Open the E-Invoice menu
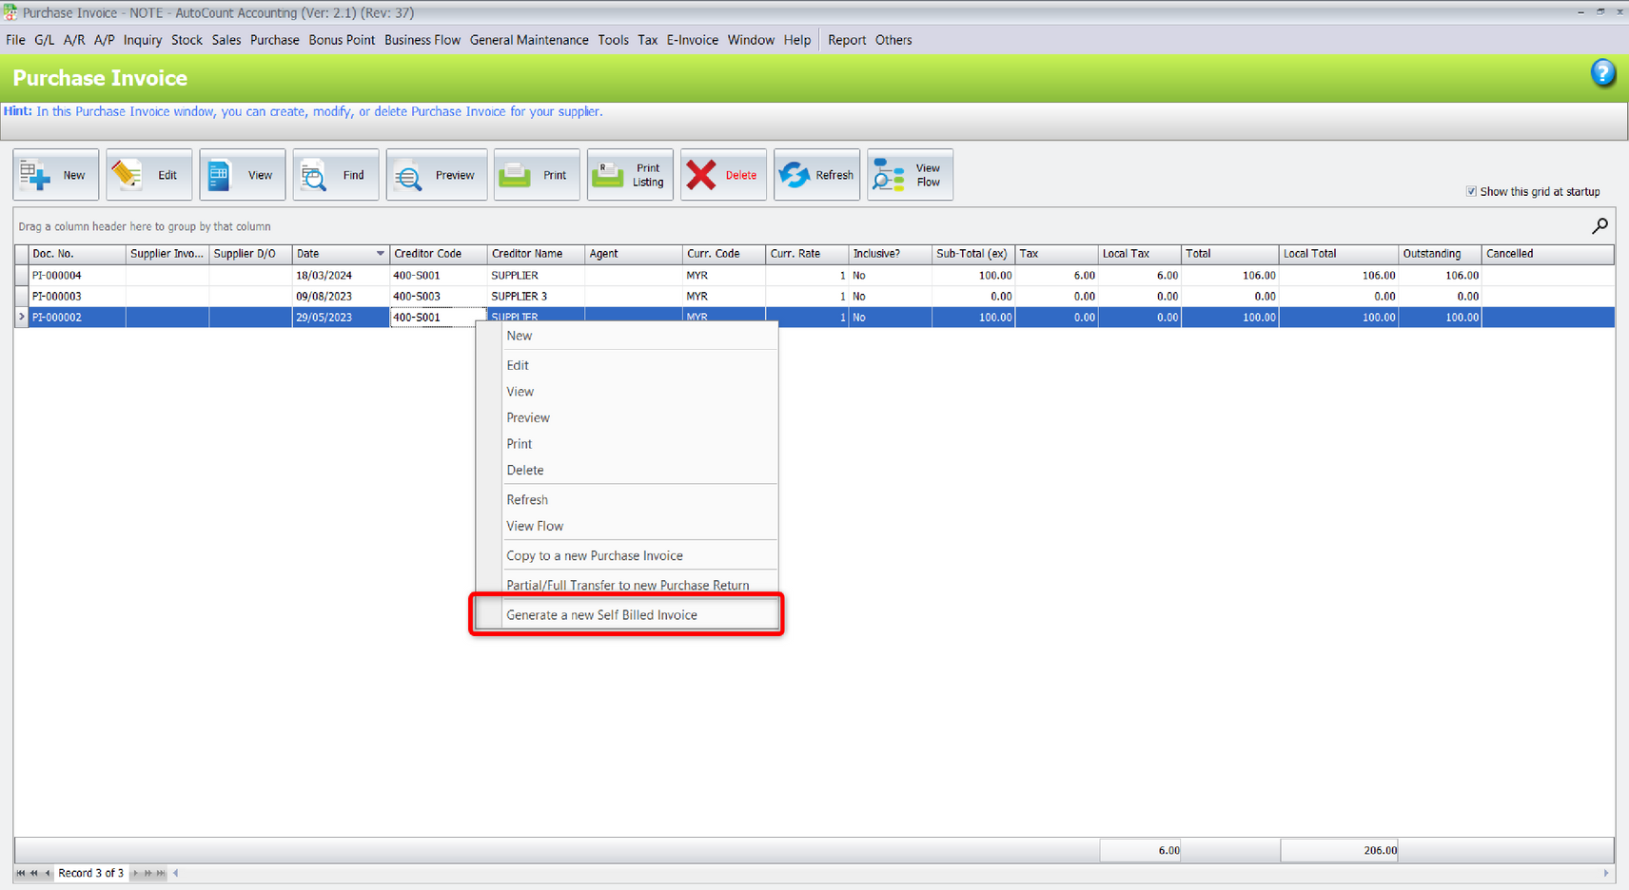Viewport: 1629px width, 890px height. click(692, 40)
